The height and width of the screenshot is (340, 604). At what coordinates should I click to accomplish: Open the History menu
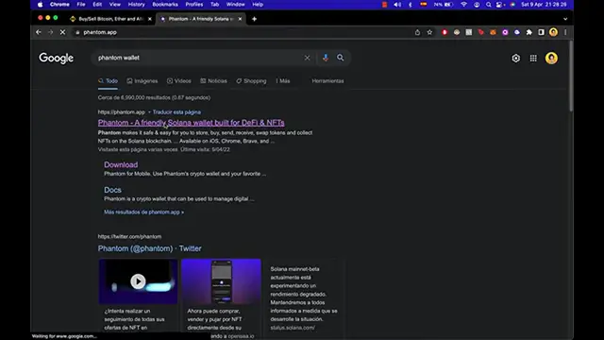click(136, 5)
